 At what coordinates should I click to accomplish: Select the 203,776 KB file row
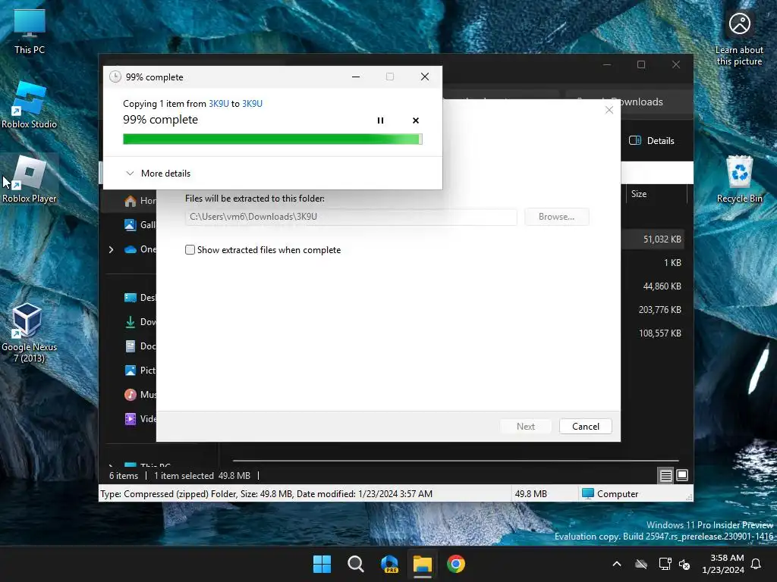coord(654,310)
